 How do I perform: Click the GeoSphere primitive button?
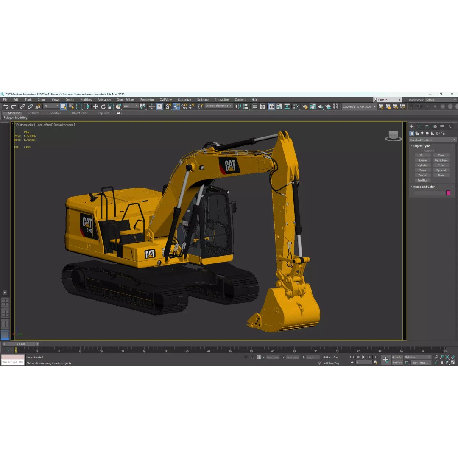(441, 160)
